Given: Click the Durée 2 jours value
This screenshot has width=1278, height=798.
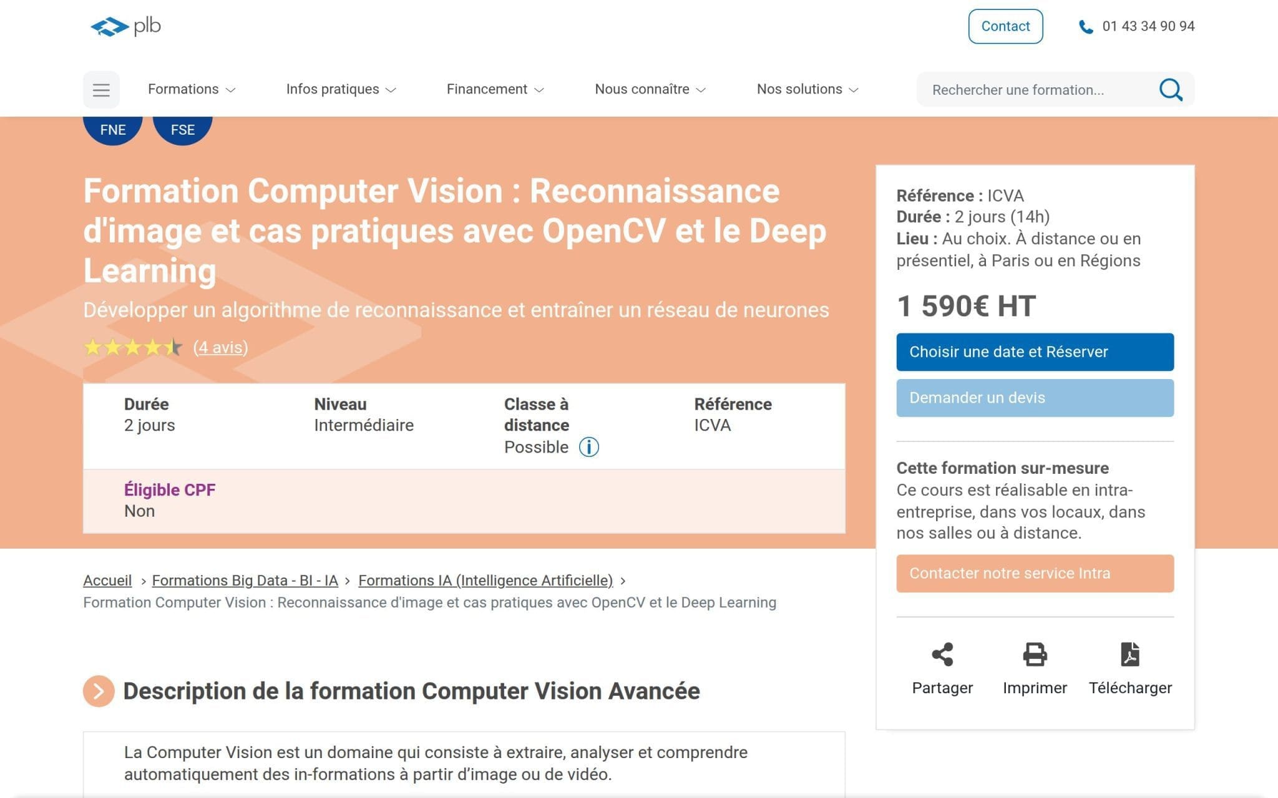Looking at the screenshot, I should pos(149,425).
